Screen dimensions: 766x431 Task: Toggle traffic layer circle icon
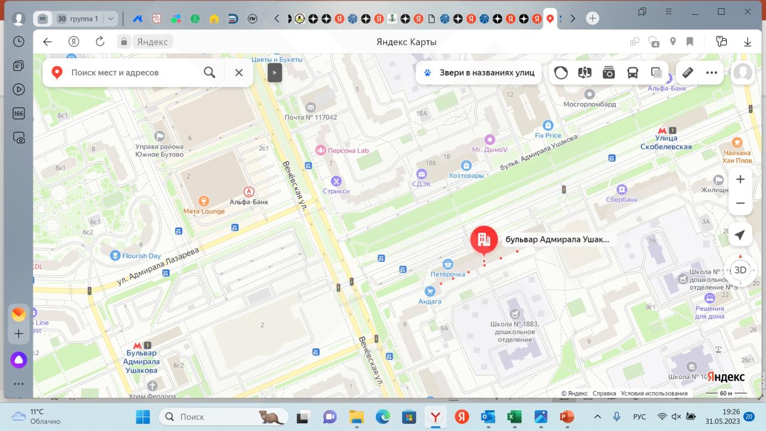(561, 73)
